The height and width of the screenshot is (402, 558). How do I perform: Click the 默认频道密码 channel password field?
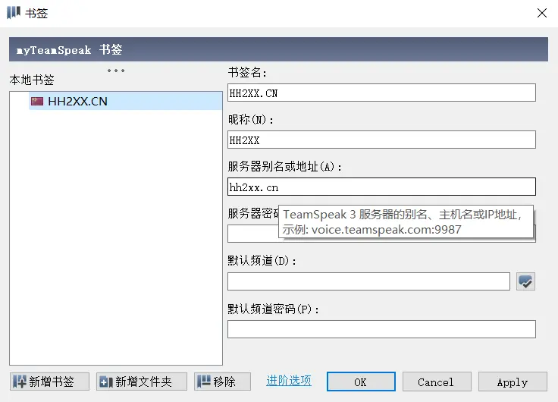(x=381, y=329)
